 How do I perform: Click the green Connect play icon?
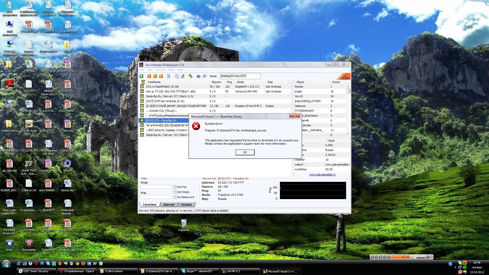point(141,76)
